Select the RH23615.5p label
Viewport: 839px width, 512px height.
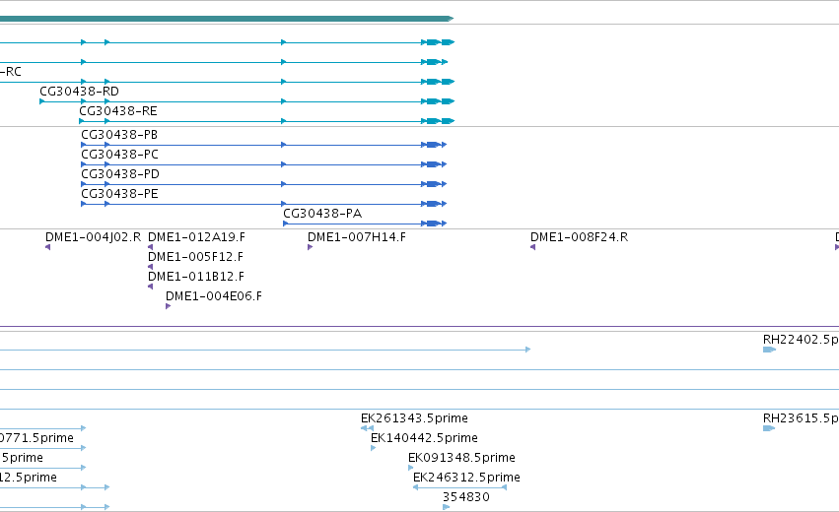click(x=801, y=418)
